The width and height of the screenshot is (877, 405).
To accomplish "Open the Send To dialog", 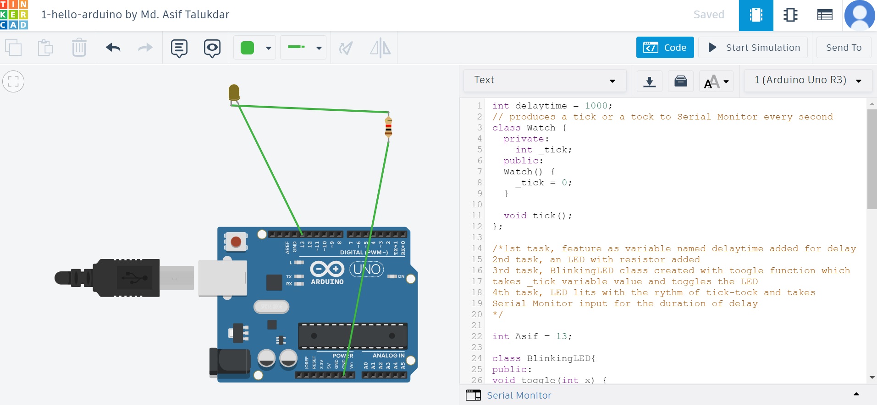I will [x=844, y=48].
